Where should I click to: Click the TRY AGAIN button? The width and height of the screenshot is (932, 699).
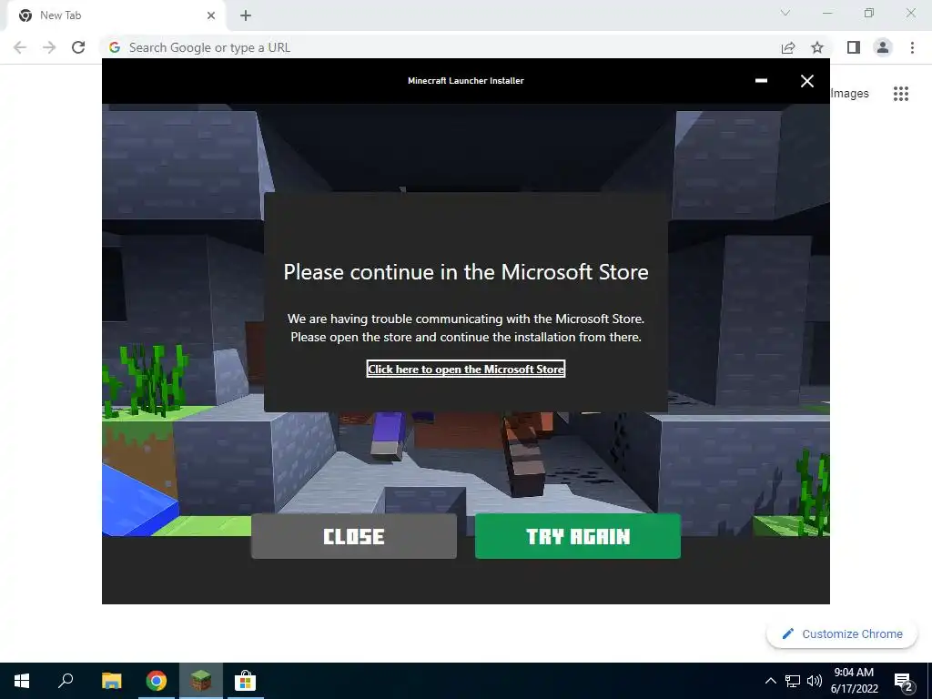(x=577, y=536)
